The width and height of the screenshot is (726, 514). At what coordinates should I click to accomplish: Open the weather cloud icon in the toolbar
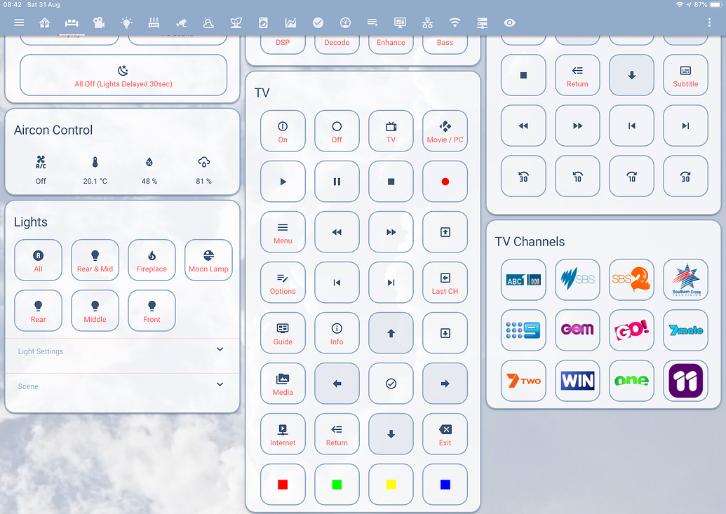point(208,22)
